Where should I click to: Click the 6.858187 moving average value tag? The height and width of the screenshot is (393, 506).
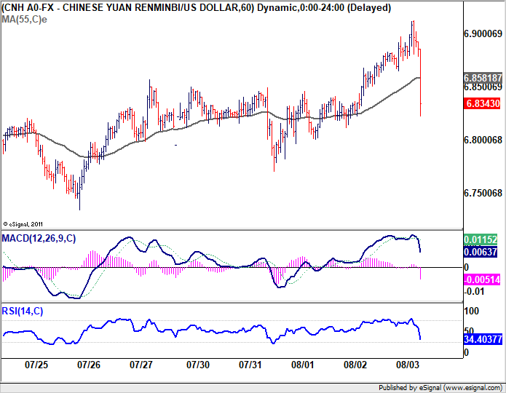click(x=483, y=78)
